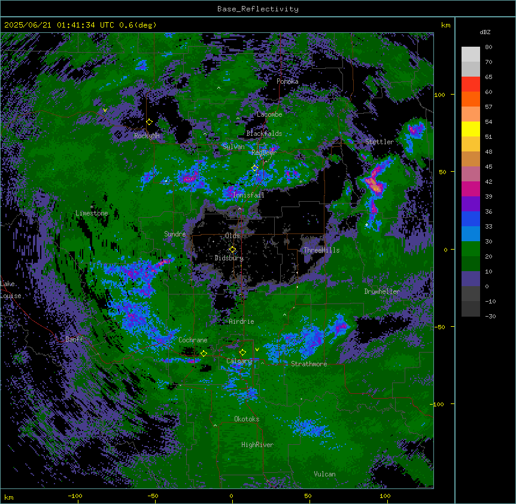The image size is (516, 504).
Task: Click the Olds city label
Action: (x=232, y=236)
